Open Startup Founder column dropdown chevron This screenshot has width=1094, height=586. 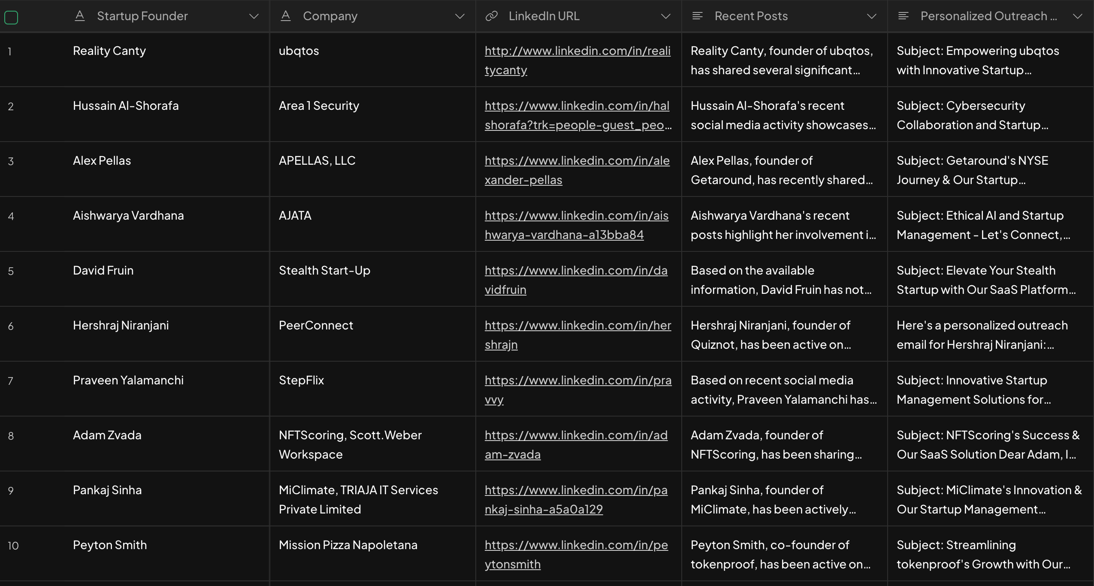(x=254, y=16)
